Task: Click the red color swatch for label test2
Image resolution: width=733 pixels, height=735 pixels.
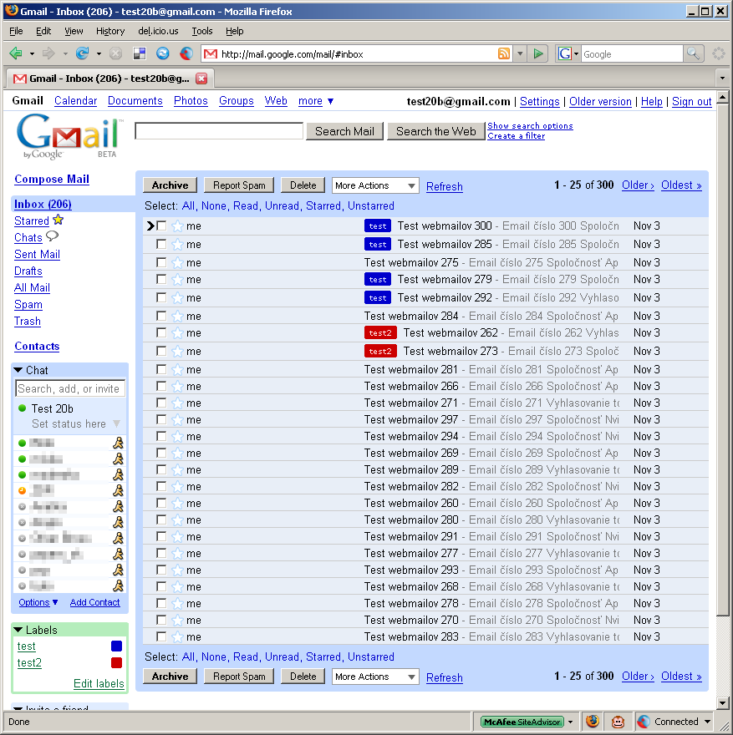Action: (117, 662)
